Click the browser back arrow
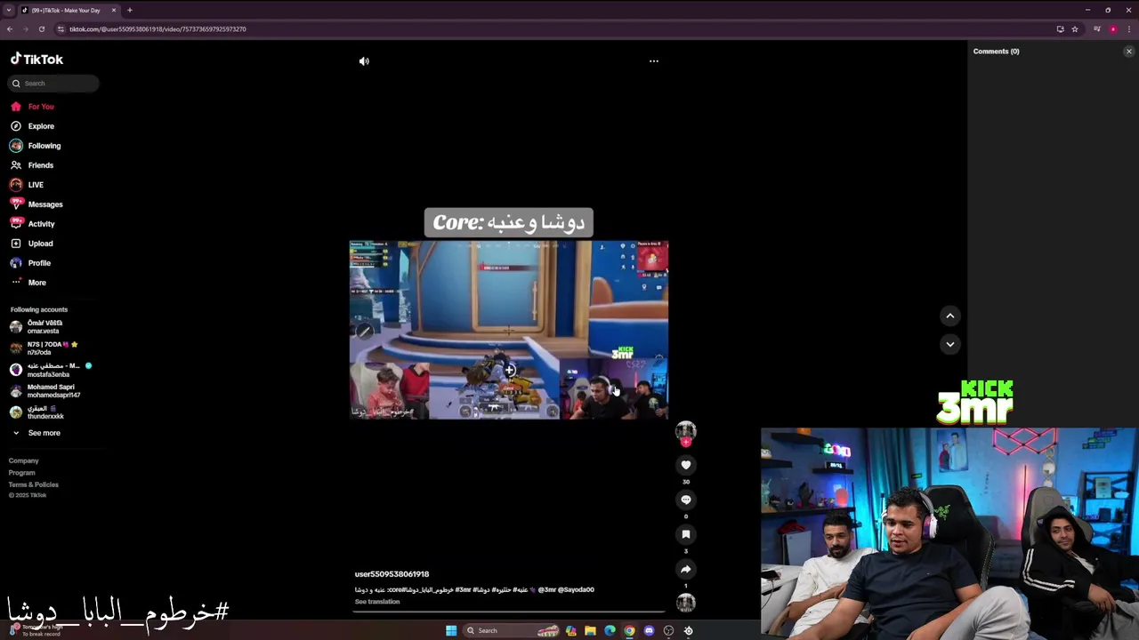 tap(10, 29)
